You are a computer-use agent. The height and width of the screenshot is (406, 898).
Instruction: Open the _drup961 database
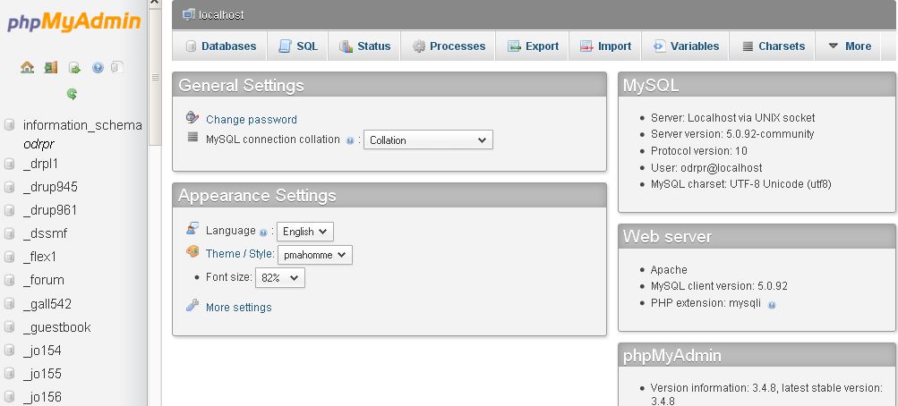(x=50, y=210)
